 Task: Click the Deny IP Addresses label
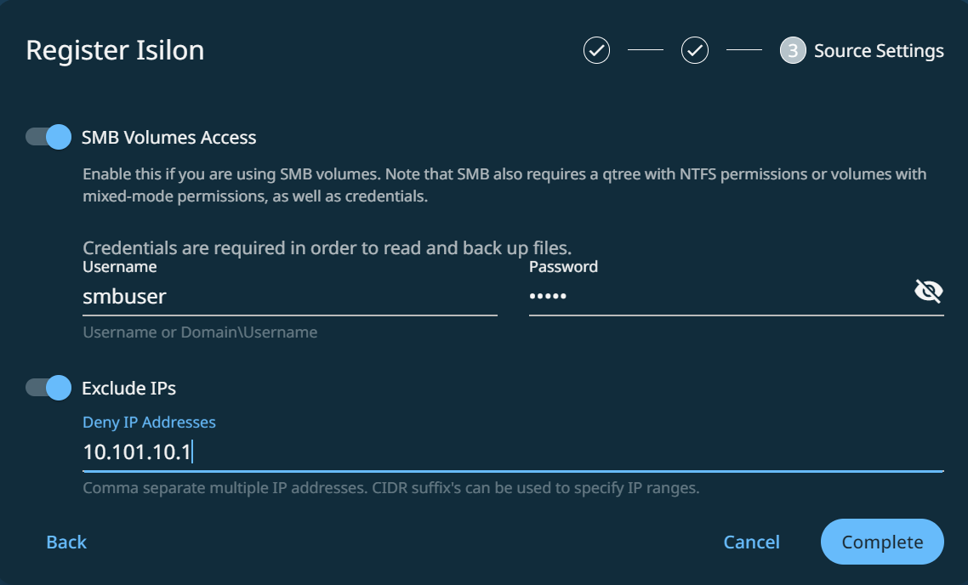149,422
